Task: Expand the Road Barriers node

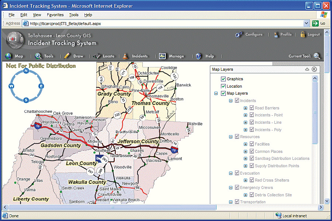Action: tap(245, 108)
